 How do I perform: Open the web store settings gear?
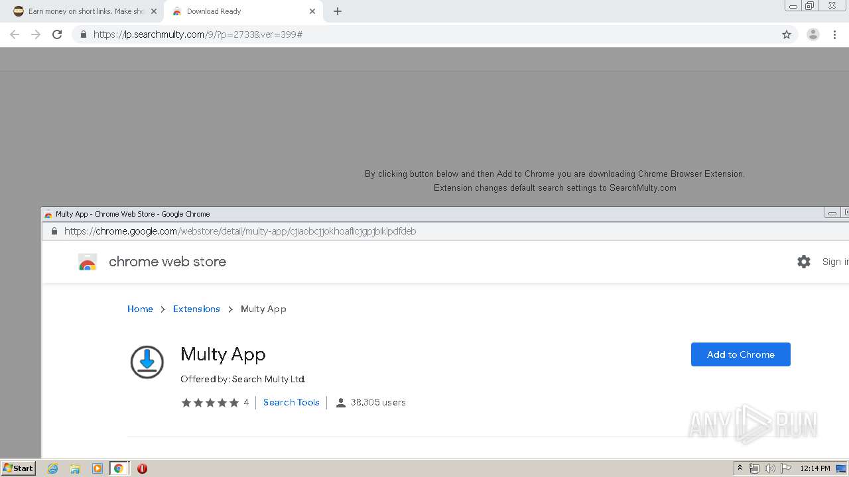(804, 262)
